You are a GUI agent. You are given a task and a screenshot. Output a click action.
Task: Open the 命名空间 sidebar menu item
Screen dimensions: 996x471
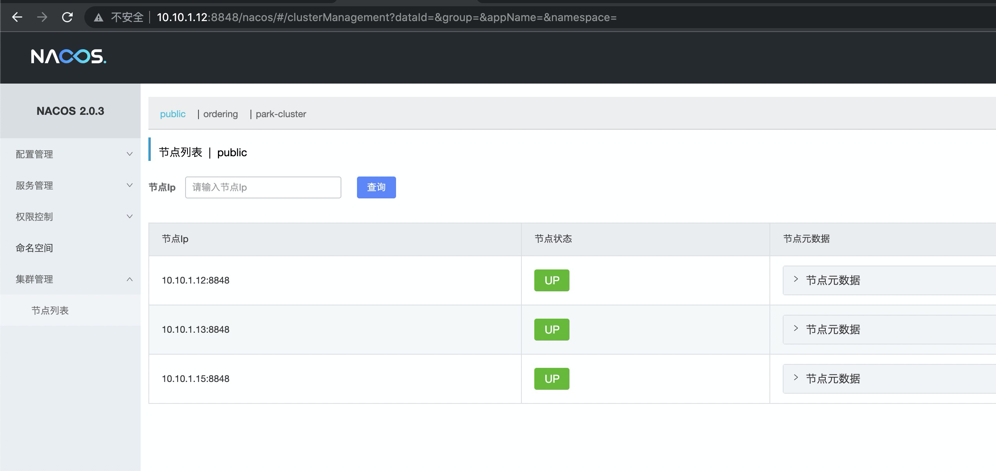click(x=34, y=248)
